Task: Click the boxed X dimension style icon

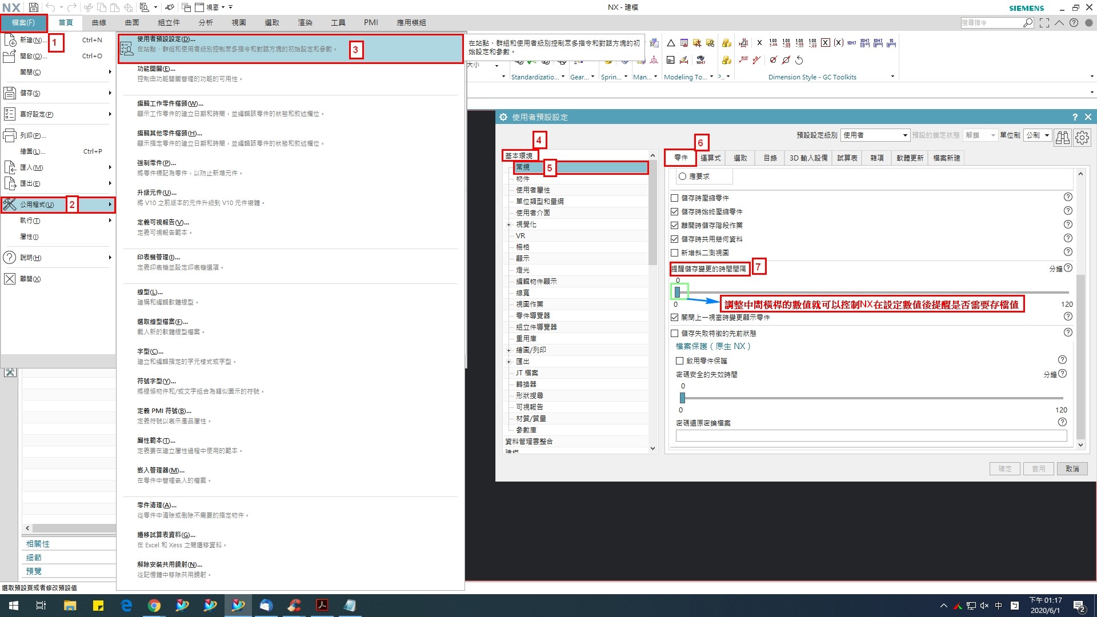Action: point(826,43)
